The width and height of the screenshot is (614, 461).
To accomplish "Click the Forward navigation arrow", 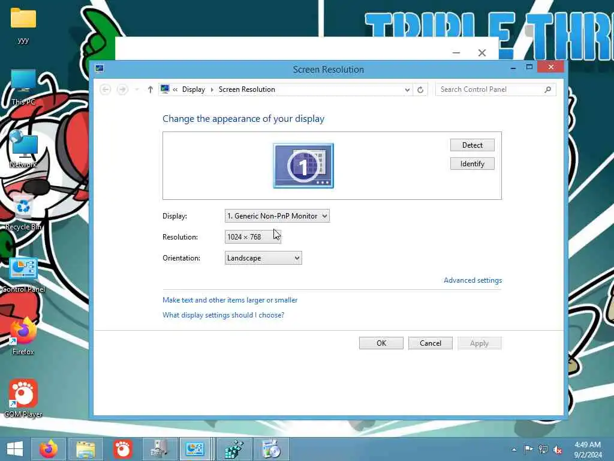I will (x=122, y=90).
